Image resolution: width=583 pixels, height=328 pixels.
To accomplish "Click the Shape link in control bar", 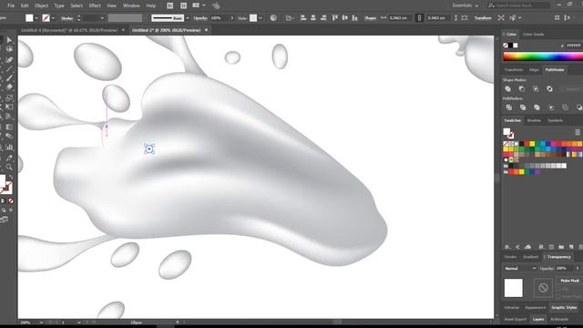I will [x=370, y=18].
